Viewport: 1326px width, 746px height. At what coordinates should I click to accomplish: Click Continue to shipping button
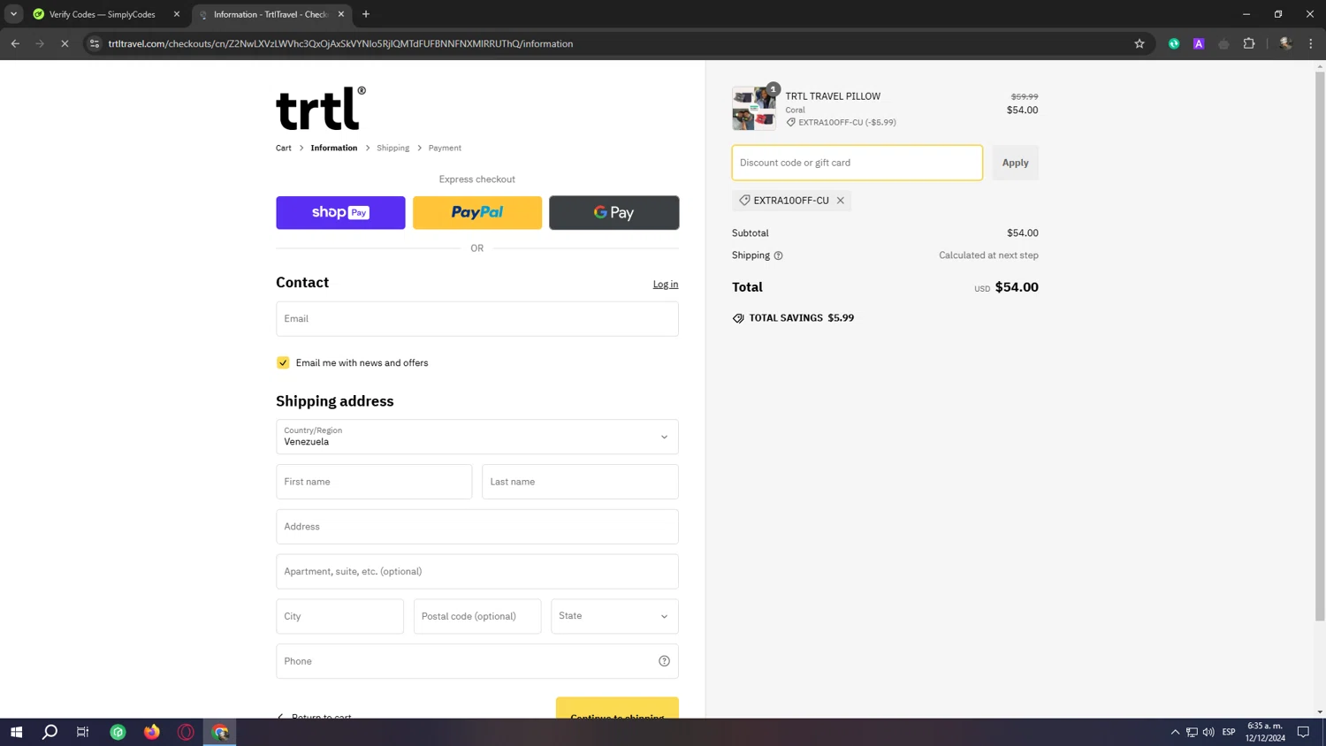617,708
